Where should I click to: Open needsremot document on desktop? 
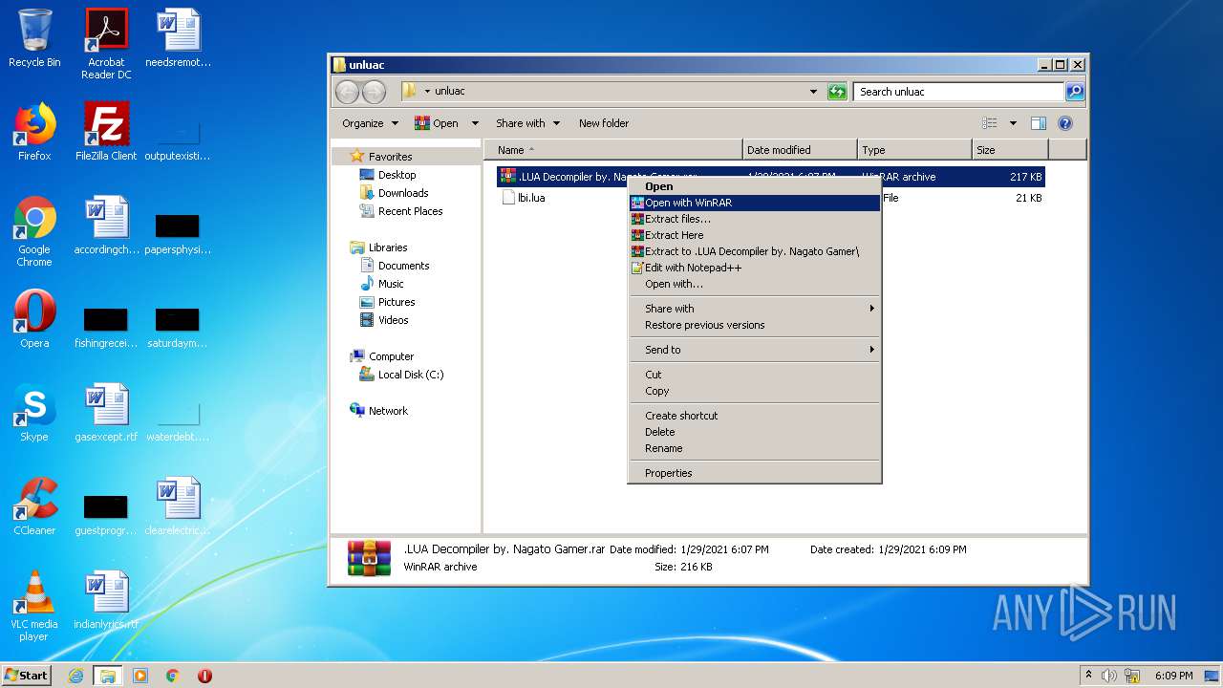tap(178, 39)
